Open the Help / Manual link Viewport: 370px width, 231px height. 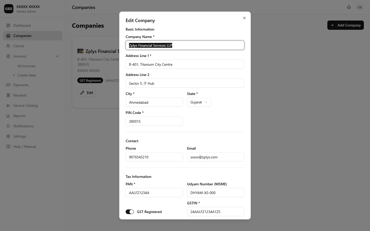tap(33, 147)
